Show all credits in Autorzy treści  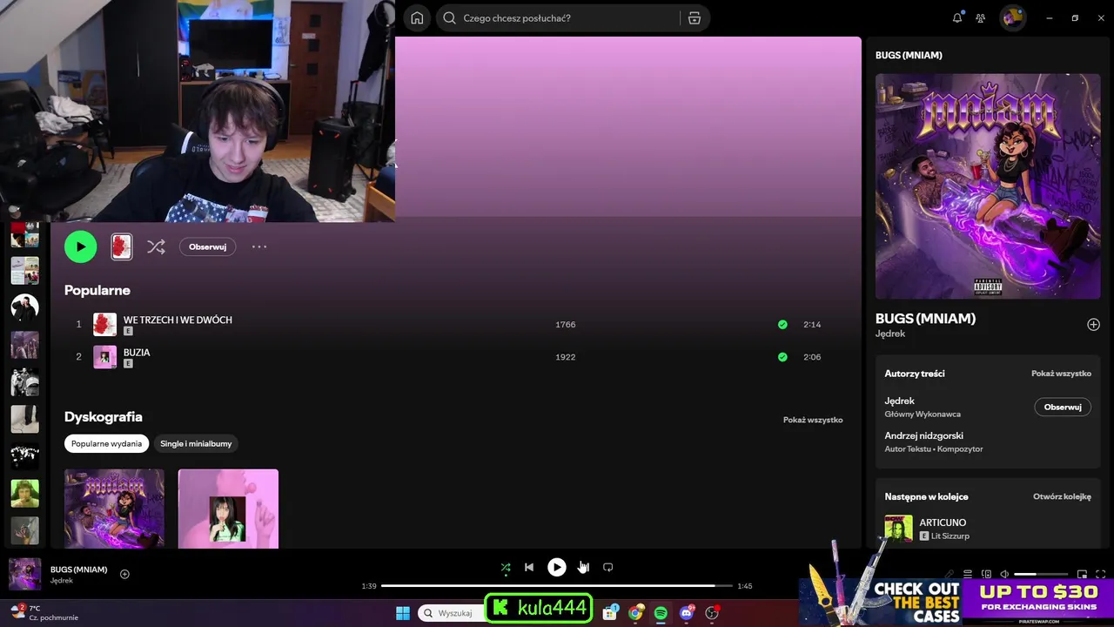[1061, 374]
